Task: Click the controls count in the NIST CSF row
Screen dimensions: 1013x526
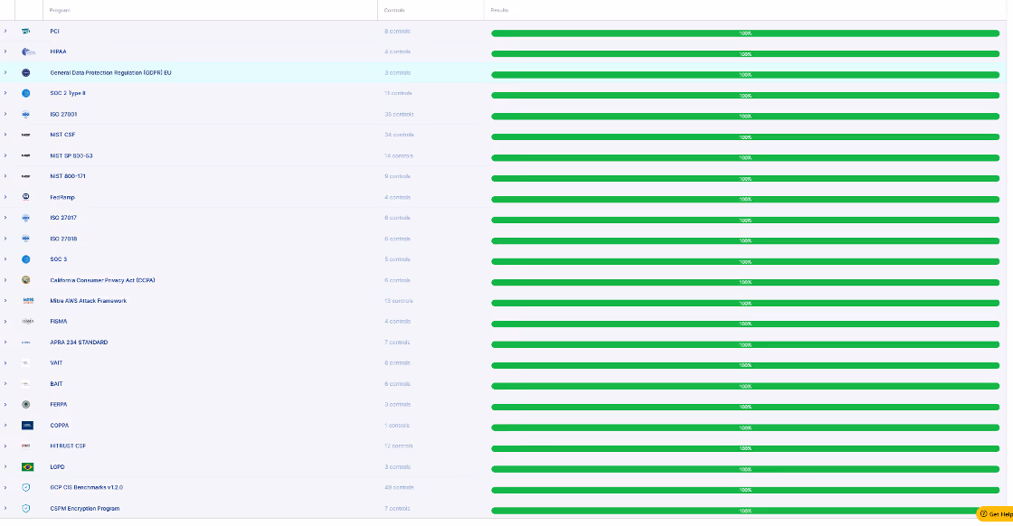Action: 399,135
